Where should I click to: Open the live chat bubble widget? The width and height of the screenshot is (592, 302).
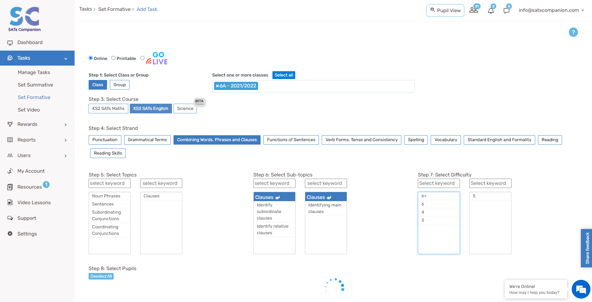pyautogui.click(x=581, y=289)
